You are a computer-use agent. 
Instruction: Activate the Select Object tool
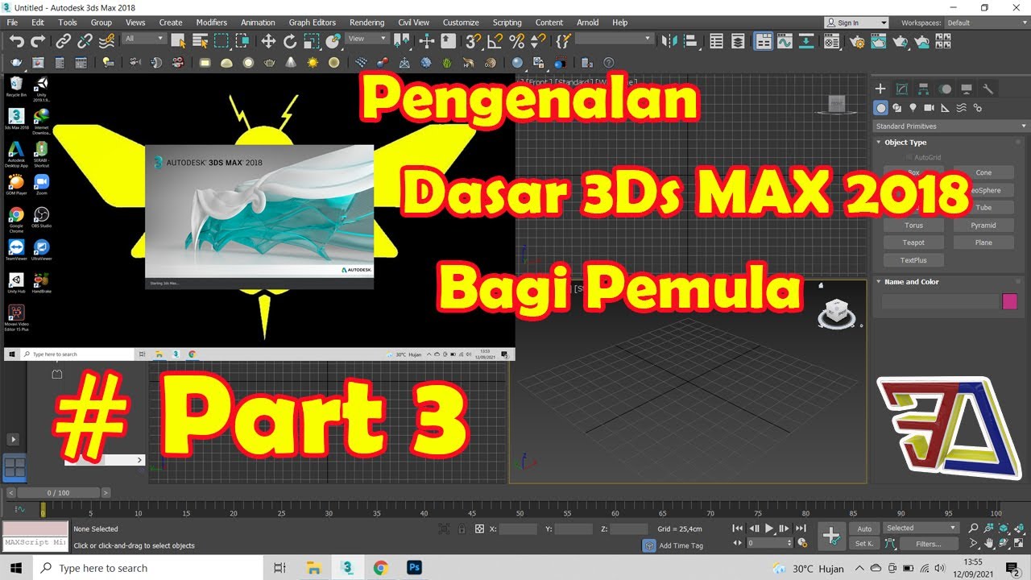coord(179,40)
